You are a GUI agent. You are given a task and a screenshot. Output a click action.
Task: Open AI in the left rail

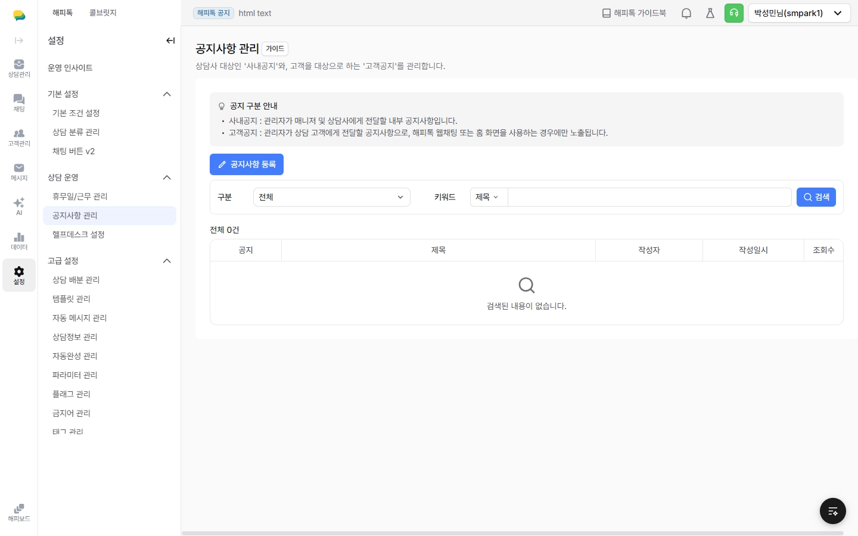tap(19, 207)
